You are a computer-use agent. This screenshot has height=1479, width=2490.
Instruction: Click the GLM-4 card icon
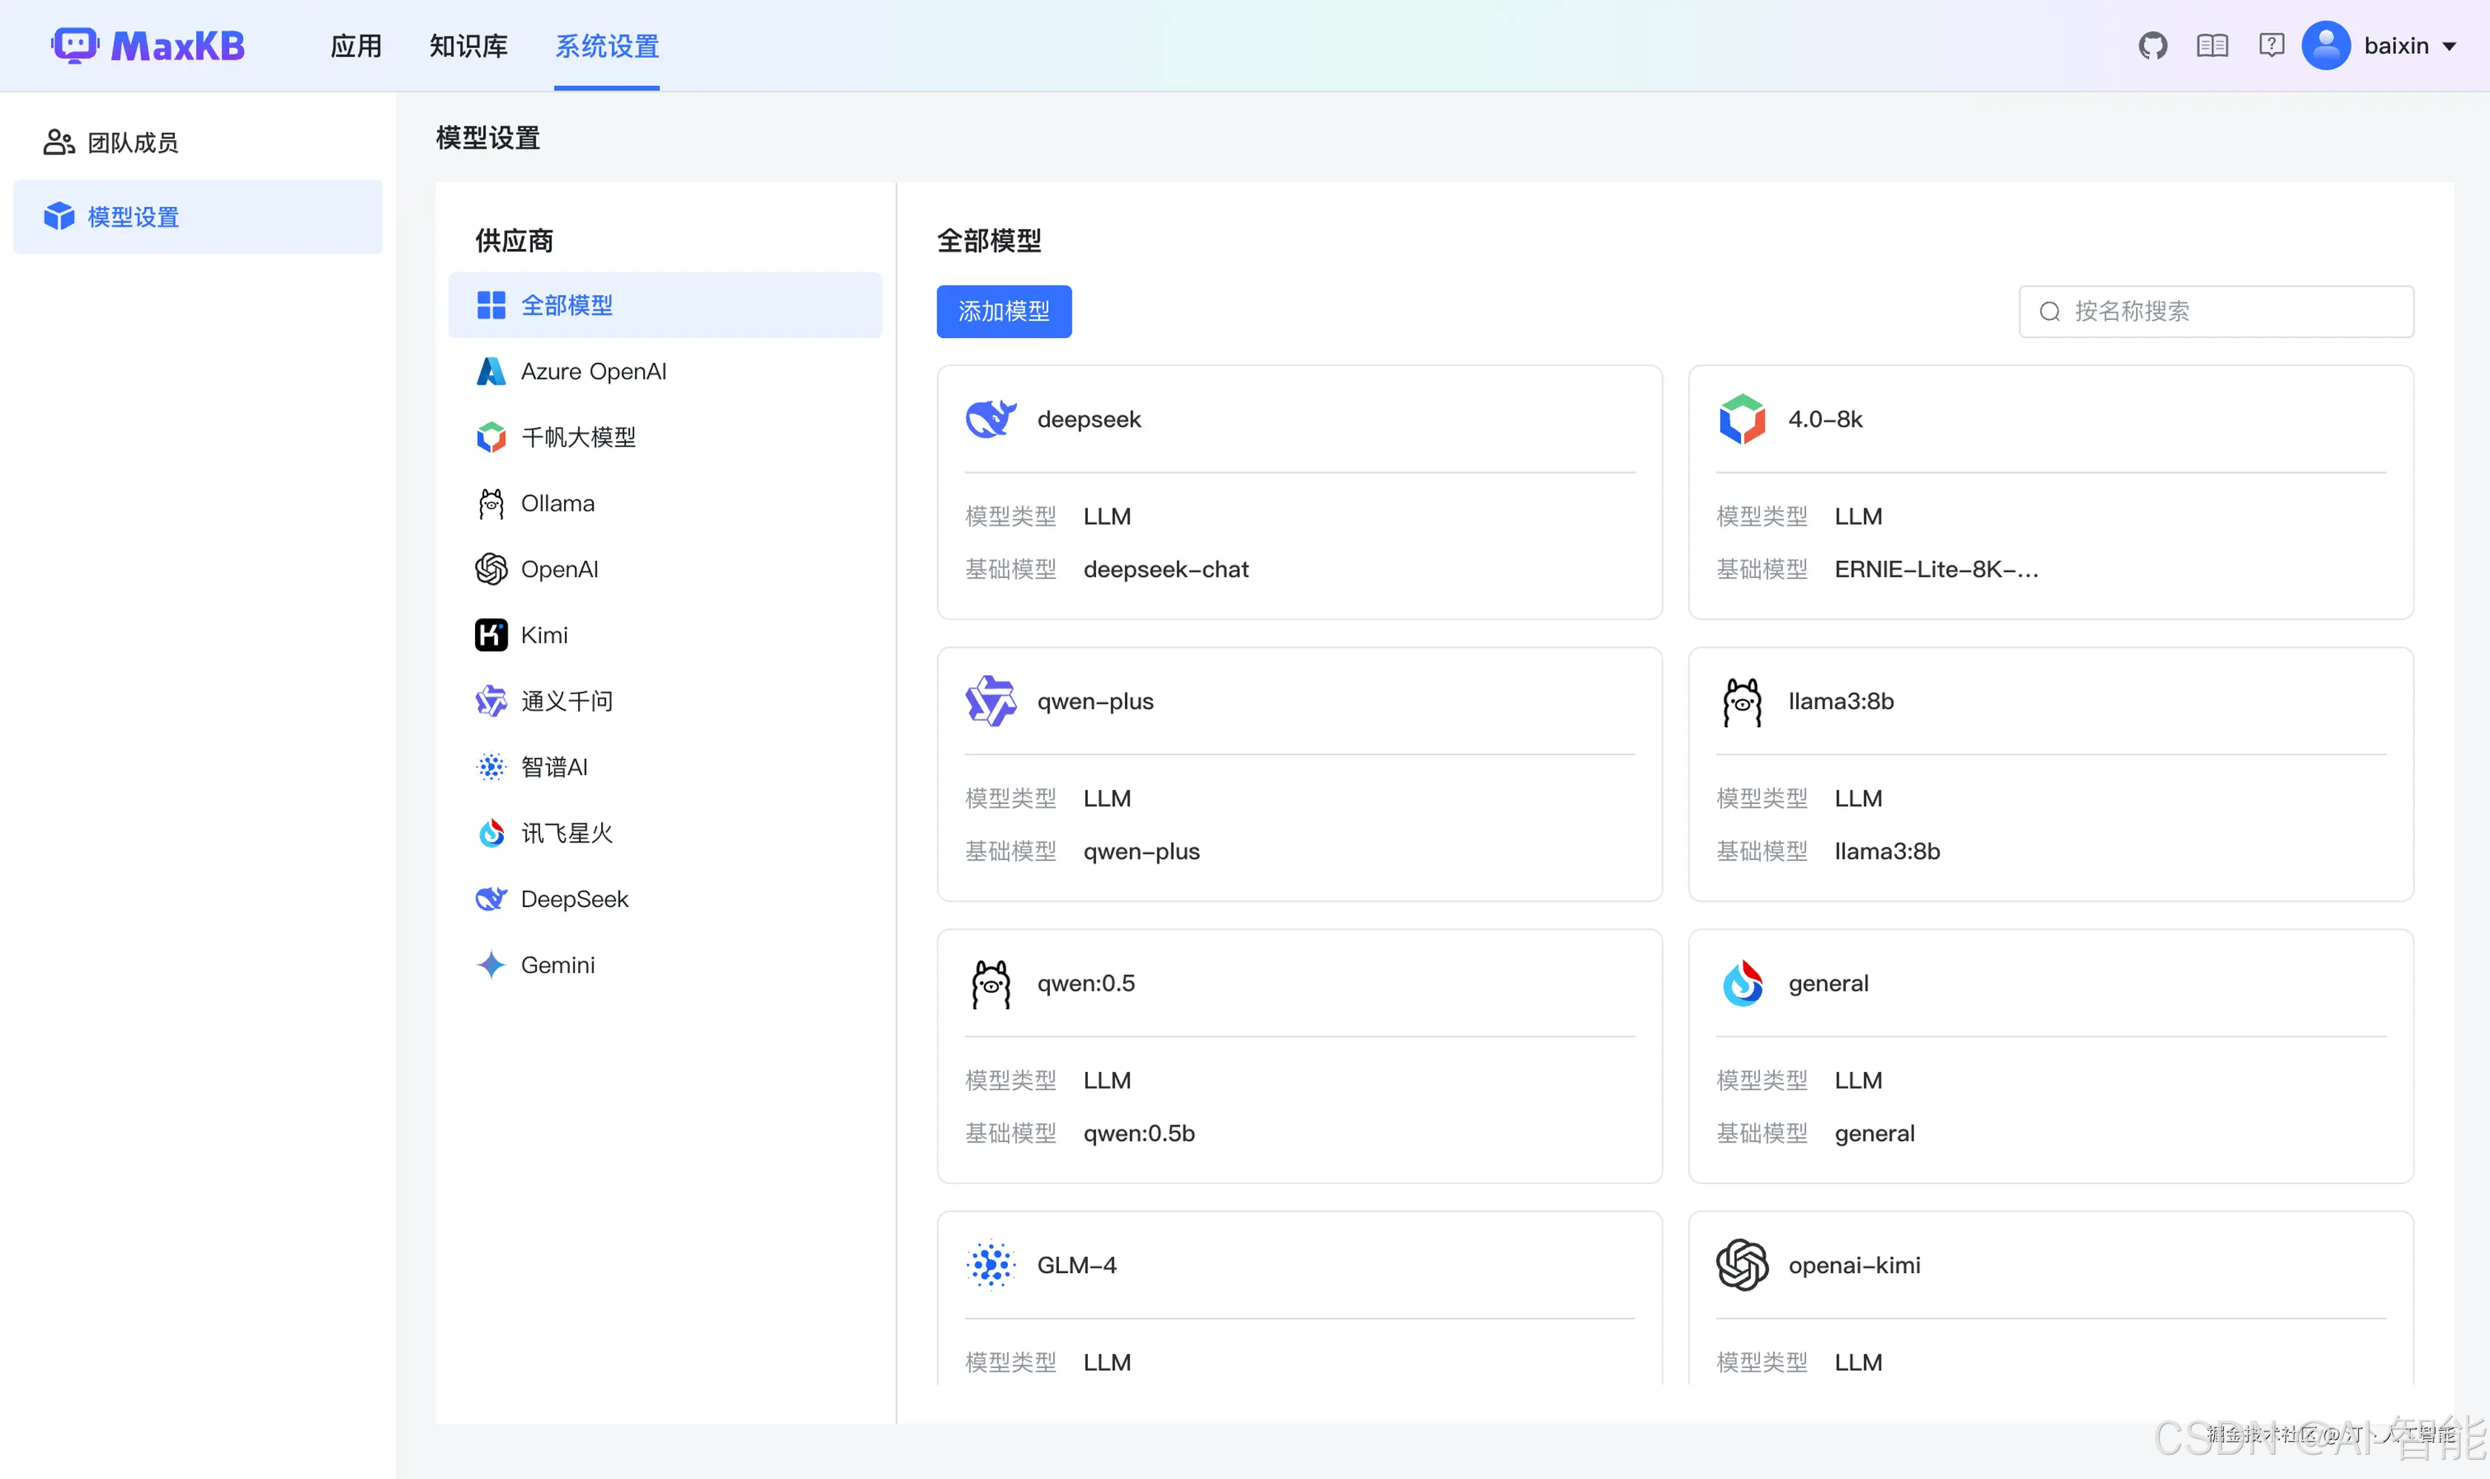click(x=990, y=1265)
